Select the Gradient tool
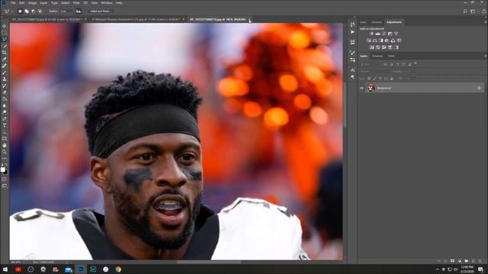This screenshot has height=274, width=488. pos(5,99)
